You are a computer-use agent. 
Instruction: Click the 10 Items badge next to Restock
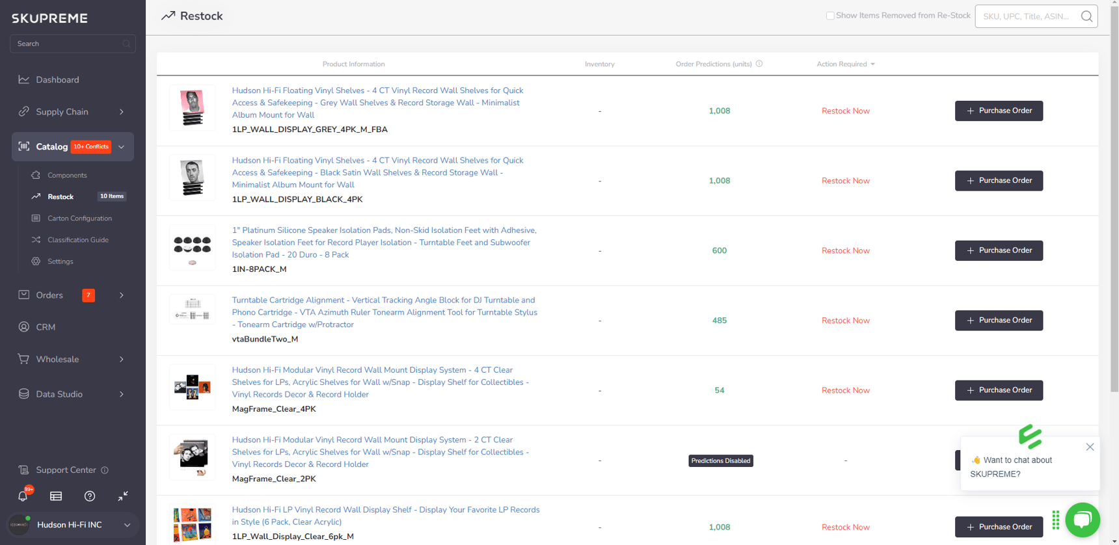pos(112,196)
